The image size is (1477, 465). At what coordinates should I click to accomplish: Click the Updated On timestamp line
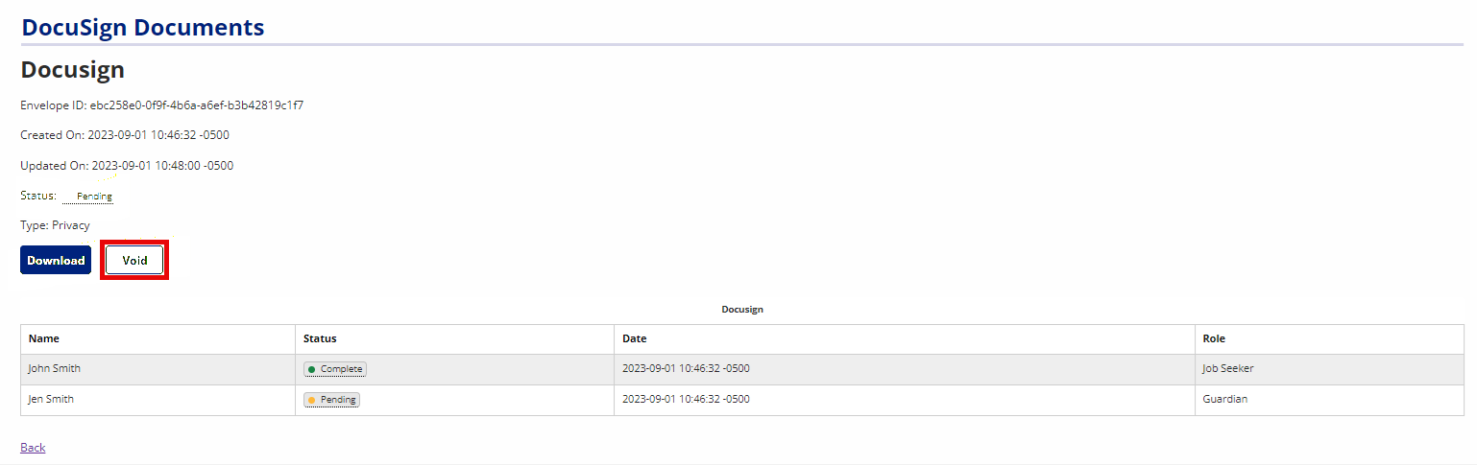127,166
